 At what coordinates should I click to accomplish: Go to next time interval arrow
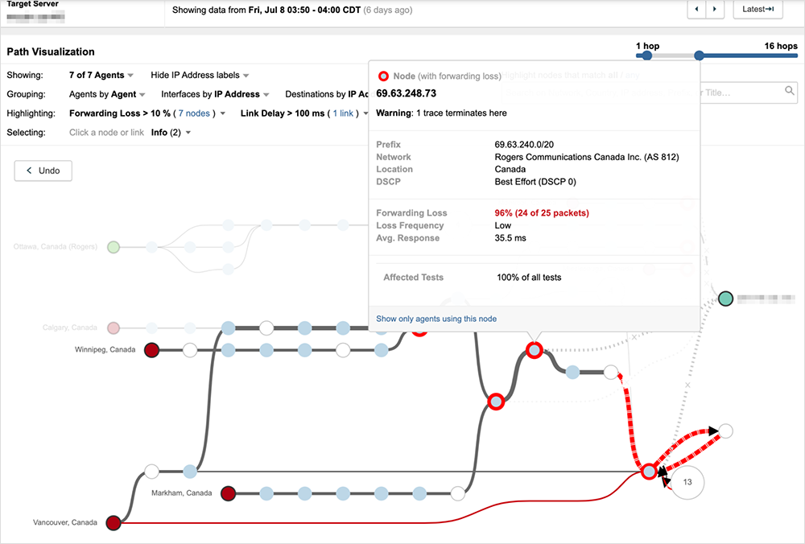[x=715, y=10]
